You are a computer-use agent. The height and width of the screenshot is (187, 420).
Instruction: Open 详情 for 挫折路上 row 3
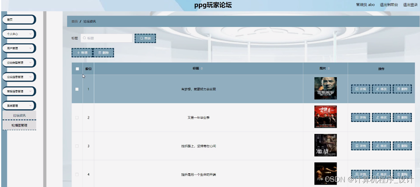tap(360, 146)
